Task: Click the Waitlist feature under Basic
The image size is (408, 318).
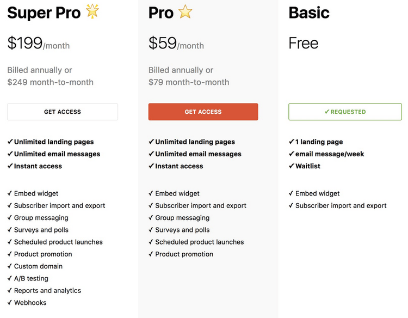Action: point(307,166)
